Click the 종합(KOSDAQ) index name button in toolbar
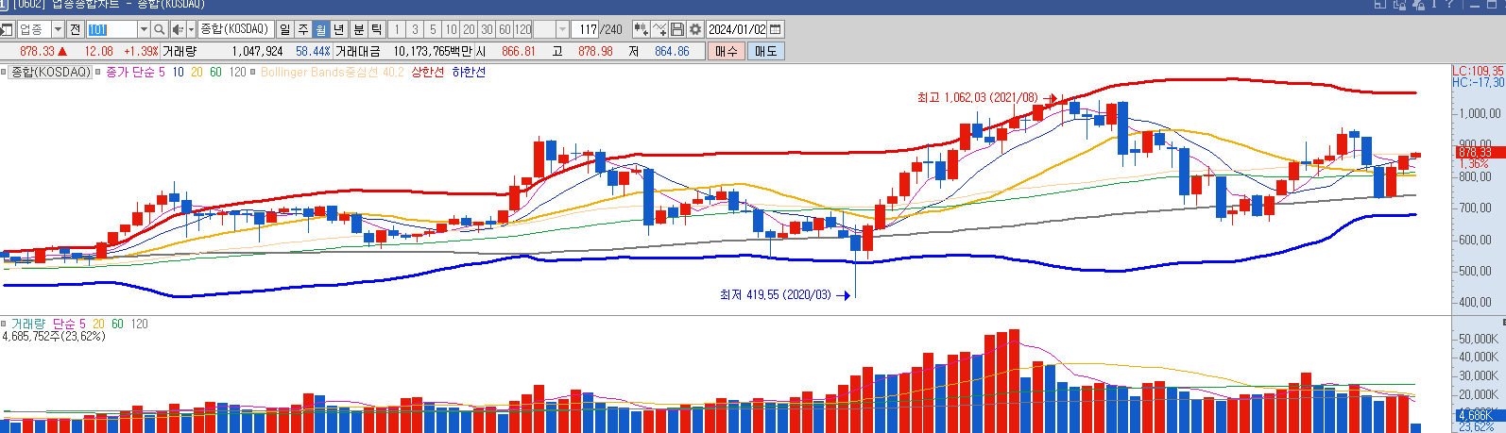1506x433 pixels. [236, 29]
